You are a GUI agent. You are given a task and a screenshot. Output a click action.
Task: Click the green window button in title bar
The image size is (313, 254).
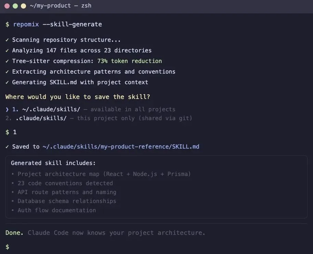pos(15,6)
